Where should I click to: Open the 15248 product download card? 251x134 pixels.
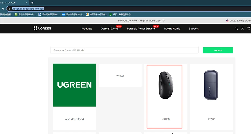tap(211, 97)
